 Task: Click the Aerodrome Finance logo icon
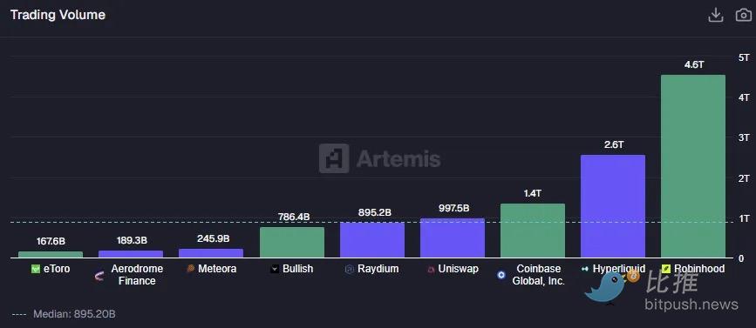[99, 276]
